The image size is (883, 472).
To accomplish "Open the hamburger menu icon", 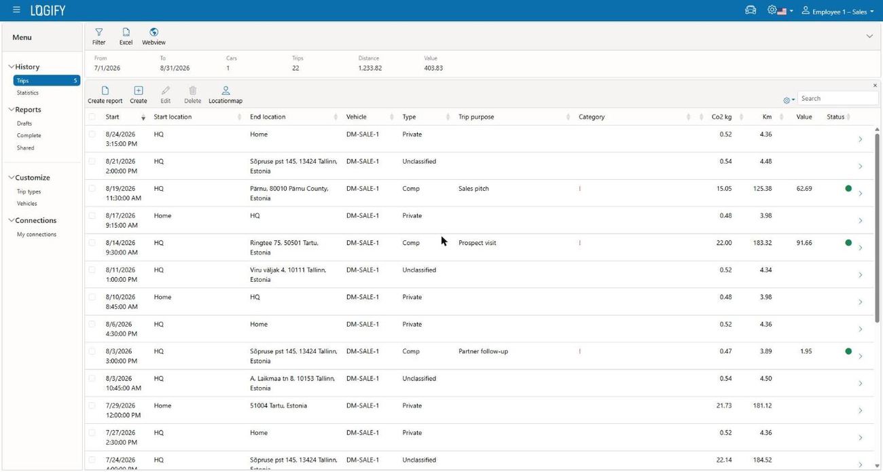I will tap(16, 10).
